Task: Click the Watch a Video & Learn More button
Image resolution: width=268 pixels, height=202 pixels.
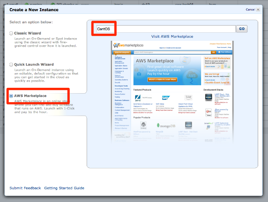Action: [162, 79]
